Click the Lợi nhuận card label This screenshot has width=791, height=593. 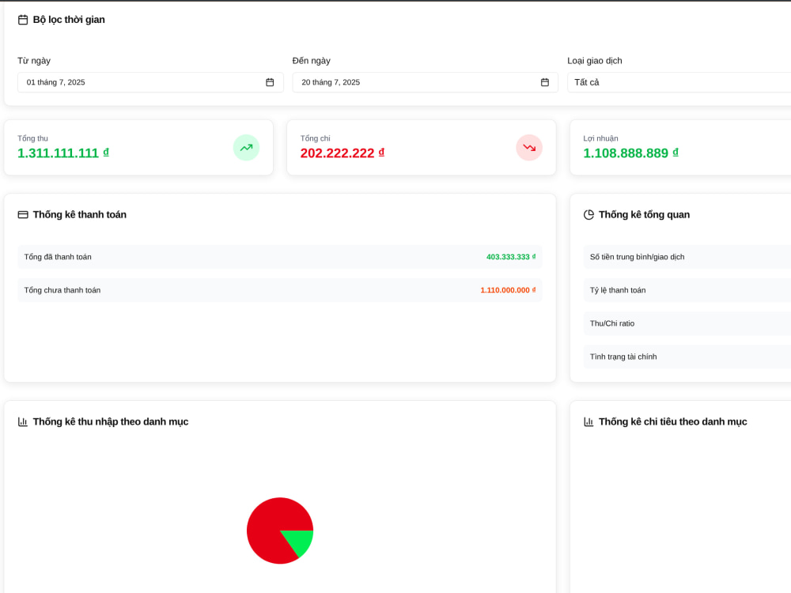(x=600, y=138)
